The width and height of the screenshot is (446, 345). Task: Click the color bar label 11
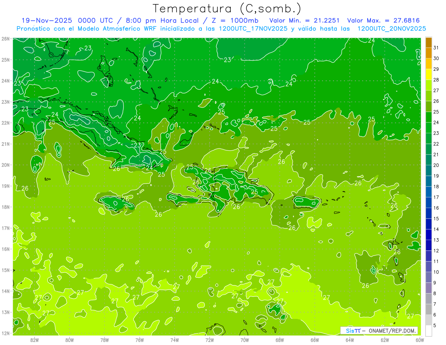click(436, 261)
